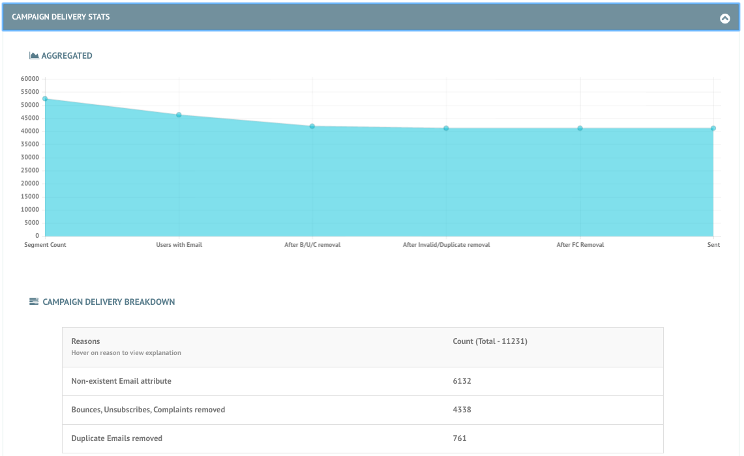Click the 5000 y-axis label
The width and height of the screenshot is (744, 456).
tap(31, 223)
